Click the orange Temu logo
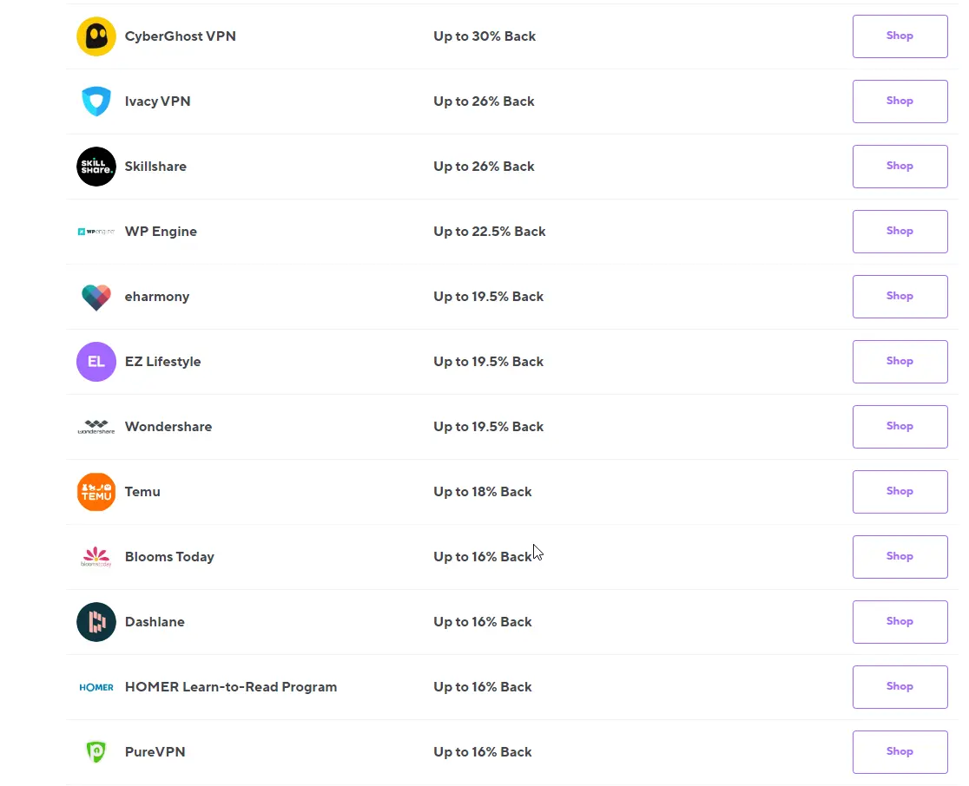The width and height of the screenshot is (969, 786). (96, 492)
